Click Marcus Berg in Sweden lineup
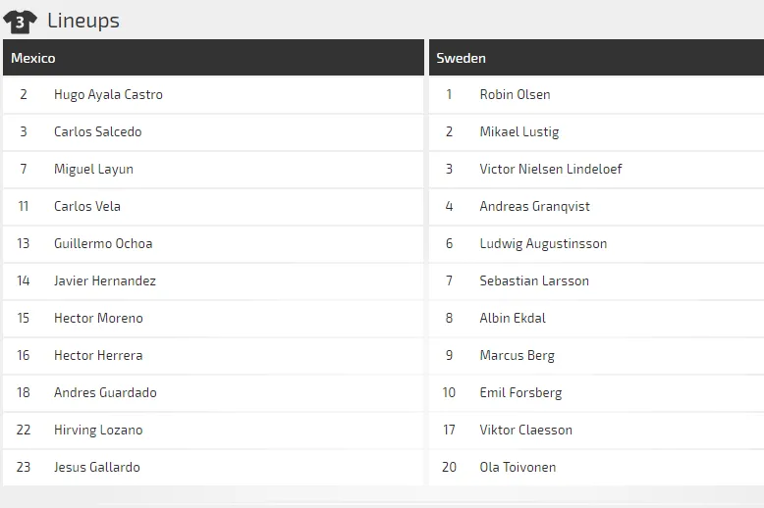Image resolution: width=764 pixels, height=508 pixels. 517,356
